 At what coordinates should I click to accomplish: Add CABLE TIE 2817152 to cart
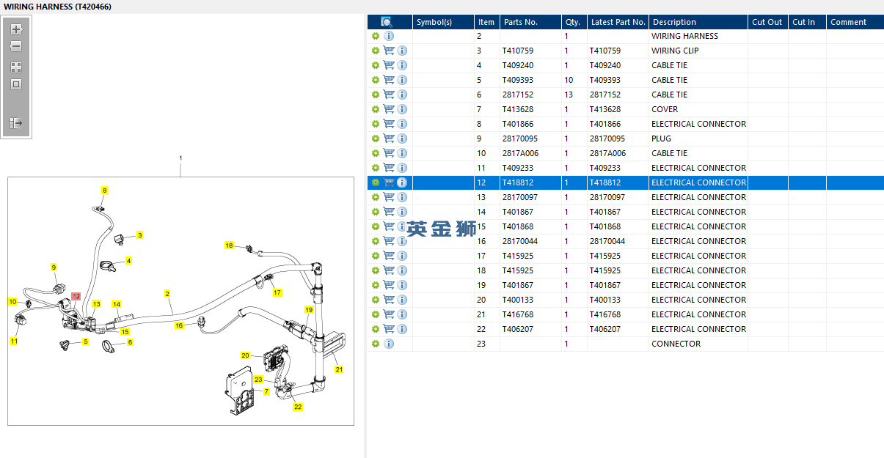389,95
